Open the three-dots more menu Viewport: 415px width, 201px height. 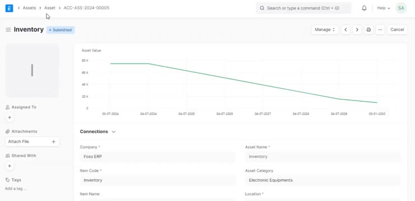pyautogui.click(x=380, y=30)
